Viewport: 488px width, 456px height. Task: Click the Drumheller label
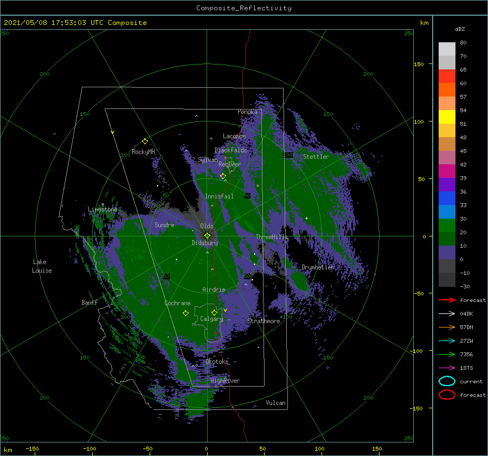[318, 267]
